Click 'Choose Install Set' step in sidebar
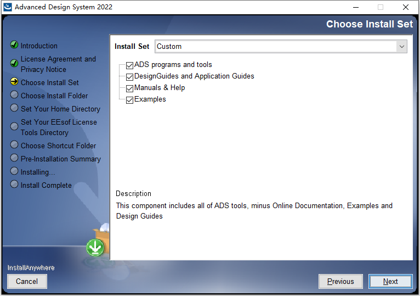 coord(50,83)
